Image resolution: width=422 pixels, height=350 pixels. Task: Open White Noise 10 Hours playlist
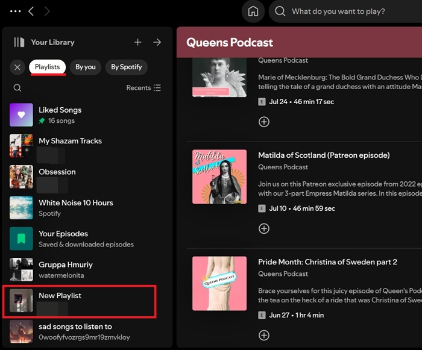coord(86,208)
